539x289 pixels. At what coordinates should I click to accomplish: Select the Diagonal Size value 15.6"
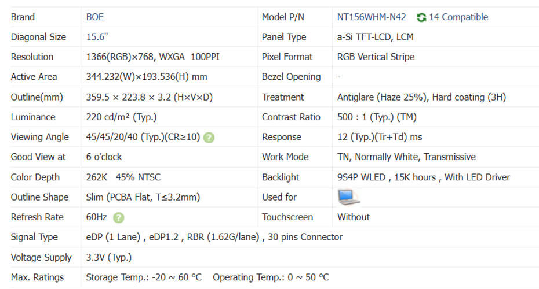click(x=97, y=37)
